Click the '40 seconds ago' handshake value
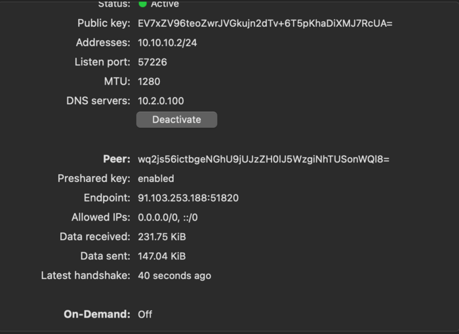 click(174, 276)
